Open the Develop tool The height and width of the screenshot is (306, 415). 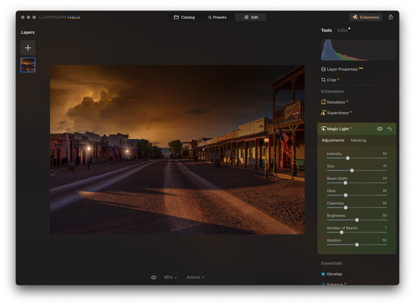[x=331, y=274]
